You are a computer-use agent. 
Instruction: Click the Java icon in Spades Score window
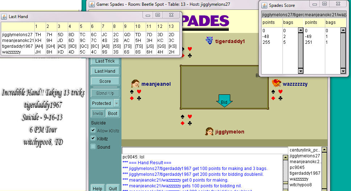point(264,5)
